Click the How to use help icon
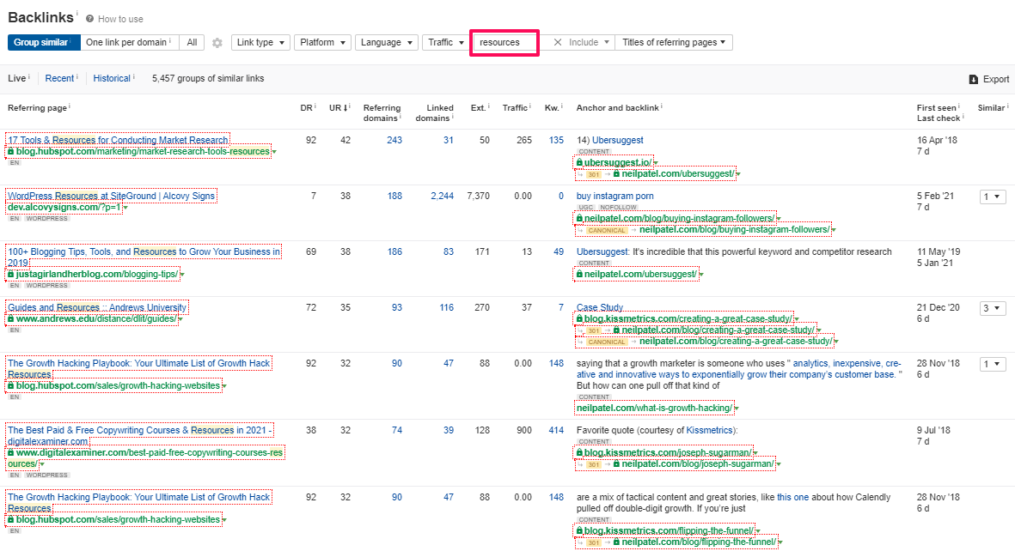The width and height of the screenshot is (1015, 551). tap(90, 19)
